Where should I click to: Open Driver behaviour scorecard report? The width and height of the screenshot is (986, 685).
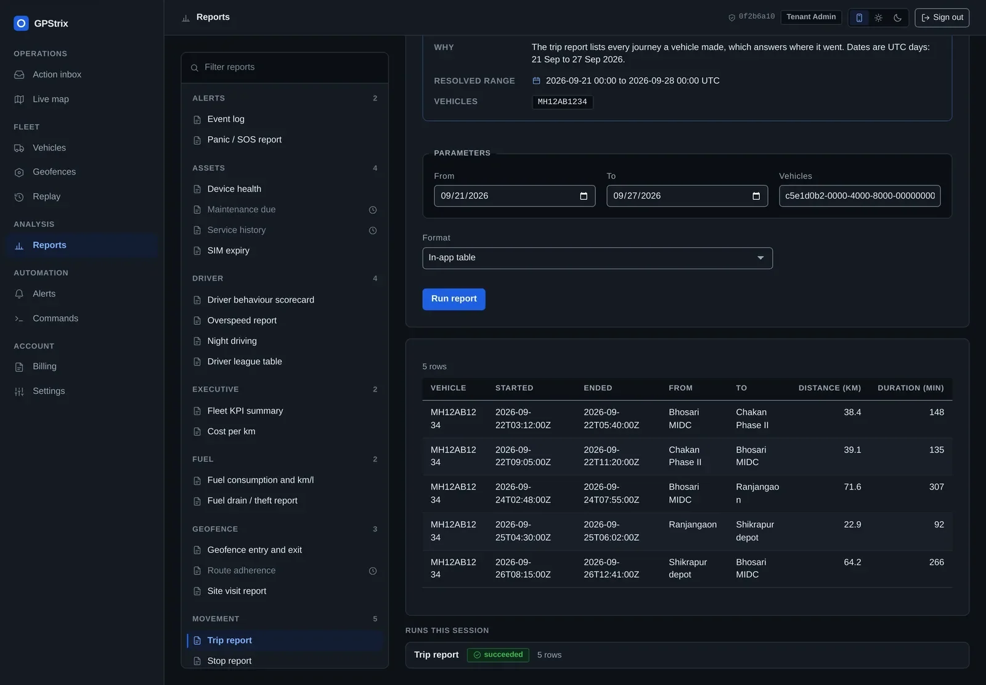(261, 300)
